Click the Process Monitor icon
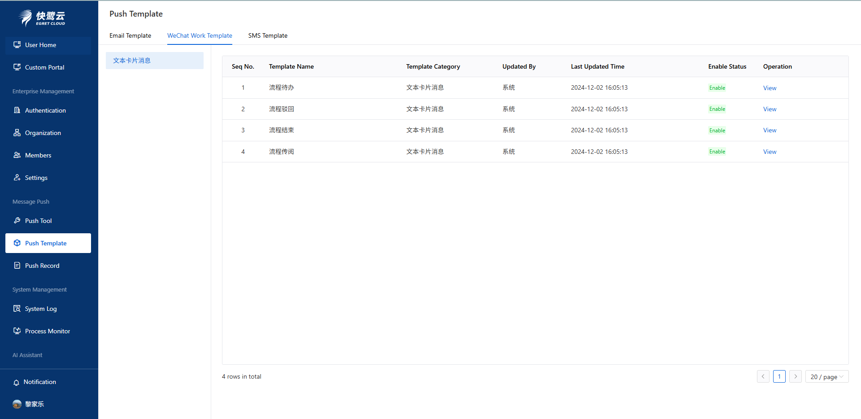 coord(17,331)
